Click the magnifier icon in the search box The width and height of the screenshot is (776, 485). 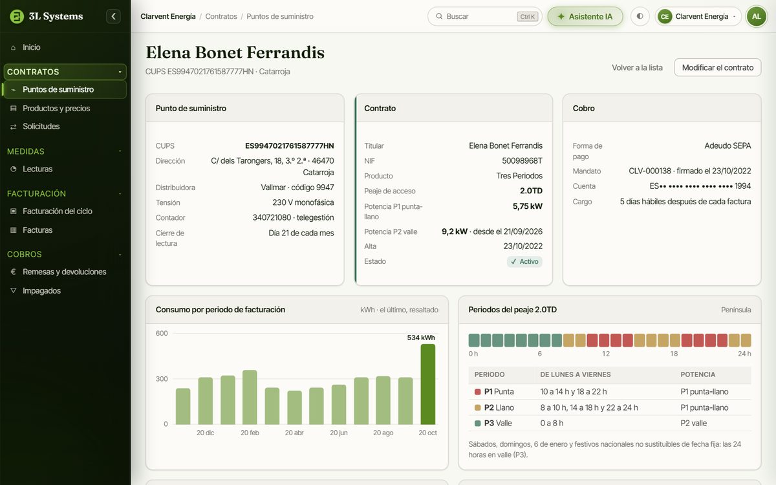click(439, 17)
